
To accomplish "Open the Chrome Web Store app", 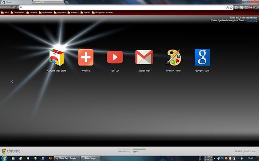I will tap(57, 57).
